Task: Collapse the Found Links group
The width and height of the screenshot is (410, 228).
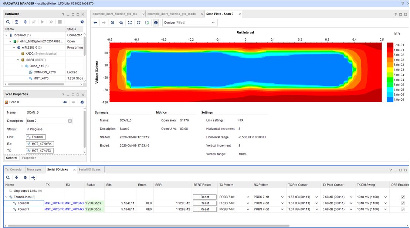Action: click(x=6, y=197)
